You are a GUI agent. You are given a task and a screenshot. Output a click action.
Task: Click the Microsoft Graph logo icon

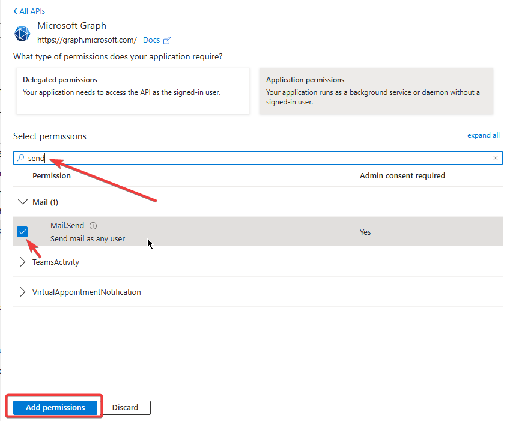[22, 34]
